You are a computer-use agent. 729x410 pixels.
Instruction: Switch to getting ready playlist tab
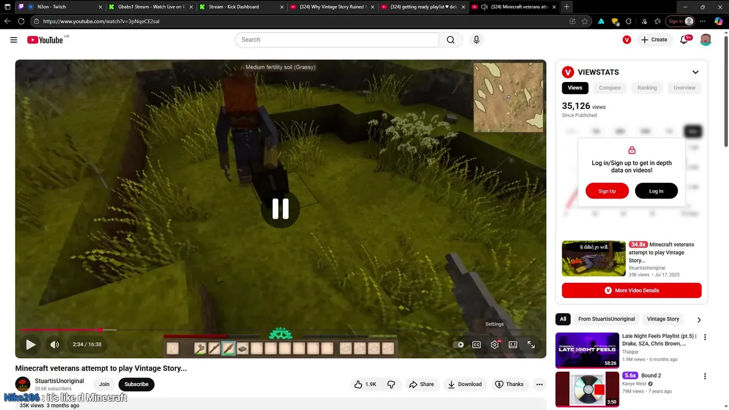coord(423,7)
